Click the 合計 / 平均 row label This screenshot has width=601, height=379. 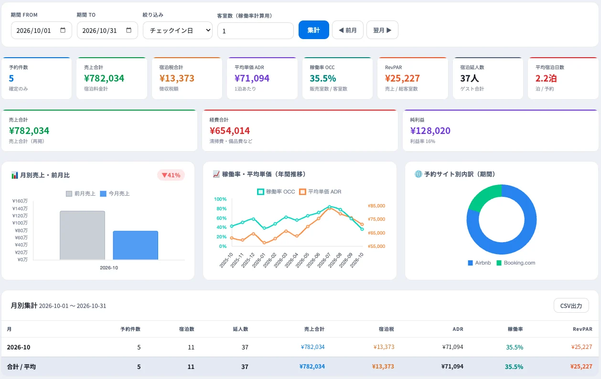point(21,367)
